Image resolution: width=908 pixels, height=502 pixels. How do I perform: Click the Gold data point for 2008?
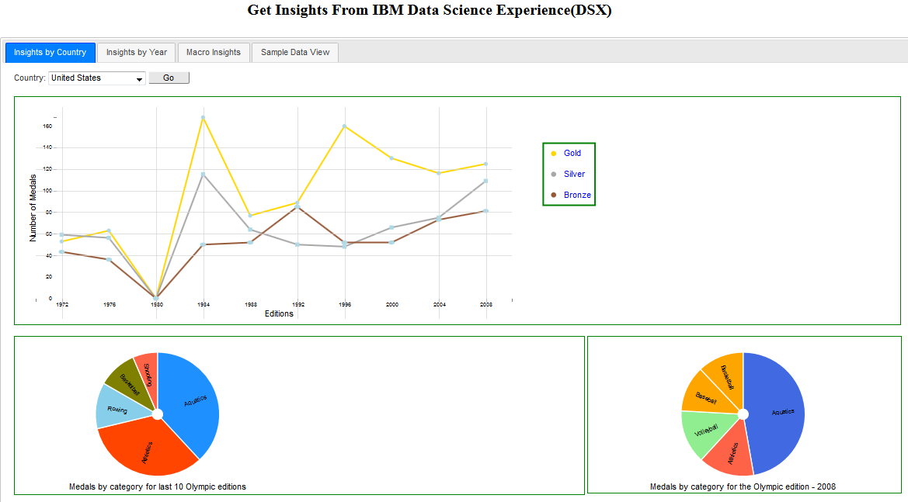pos(486,164)
